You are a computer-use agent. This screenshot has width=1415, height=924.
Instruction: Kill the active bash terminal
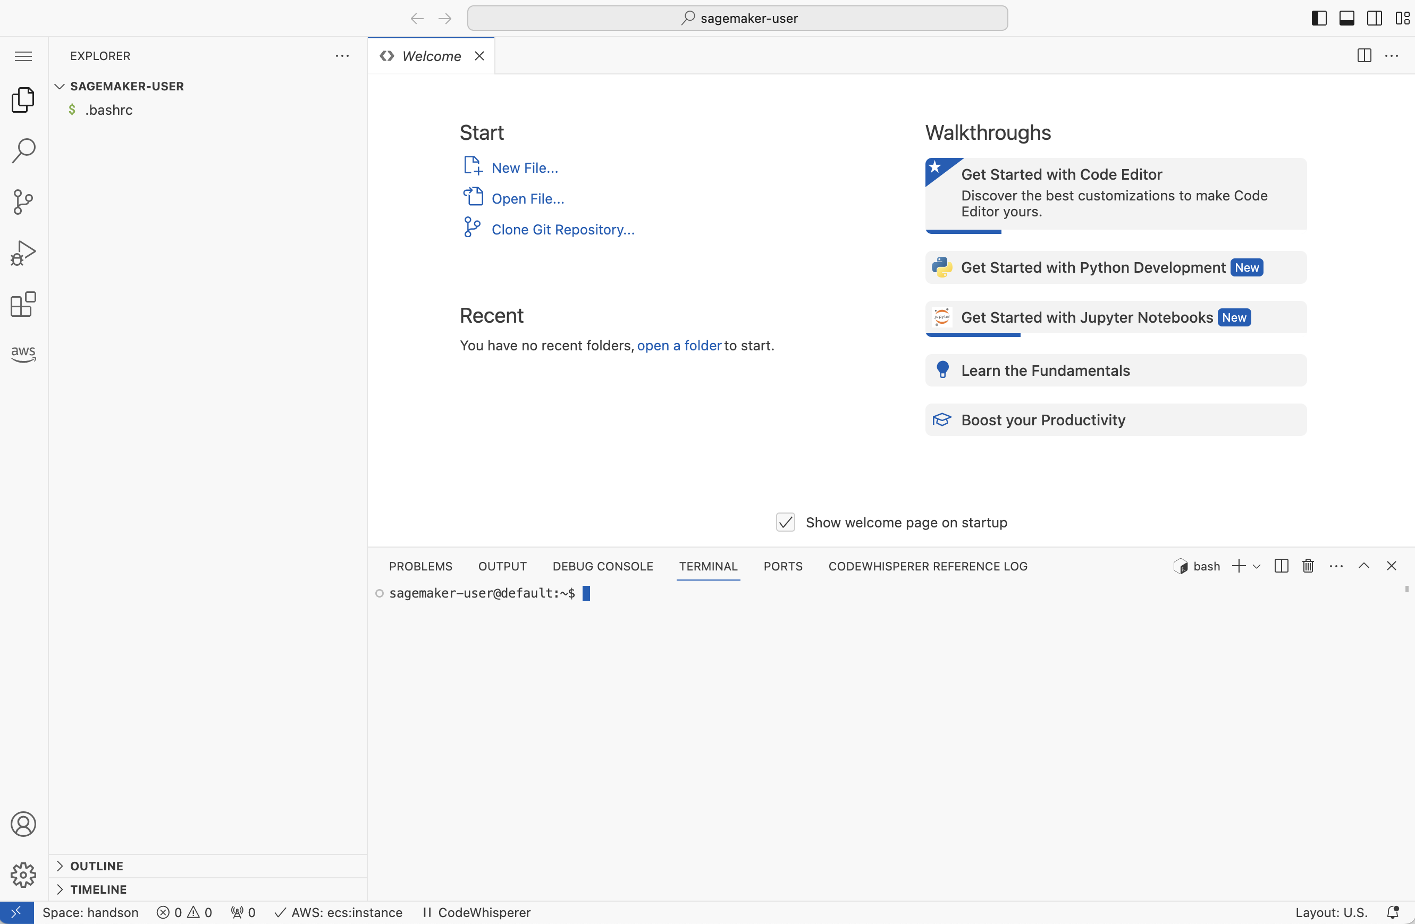(1308, 566)
